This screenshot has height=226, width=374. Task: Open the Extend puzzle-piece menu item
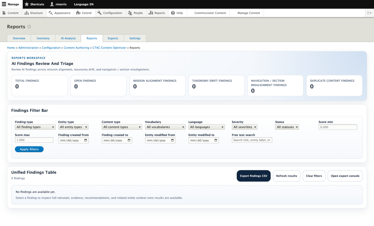click(84, 13)
